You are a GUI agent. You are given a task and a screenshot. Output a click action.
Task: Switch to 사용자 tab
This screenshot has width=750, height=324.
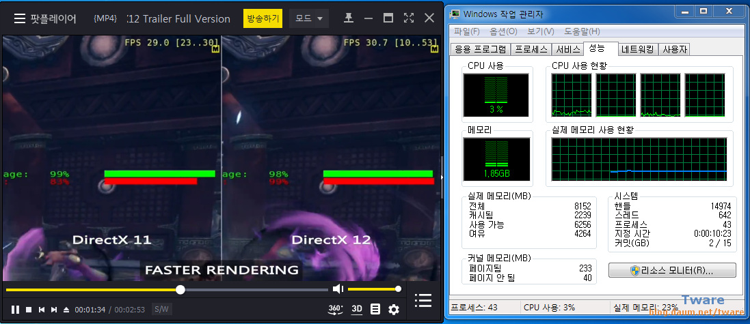674,49
